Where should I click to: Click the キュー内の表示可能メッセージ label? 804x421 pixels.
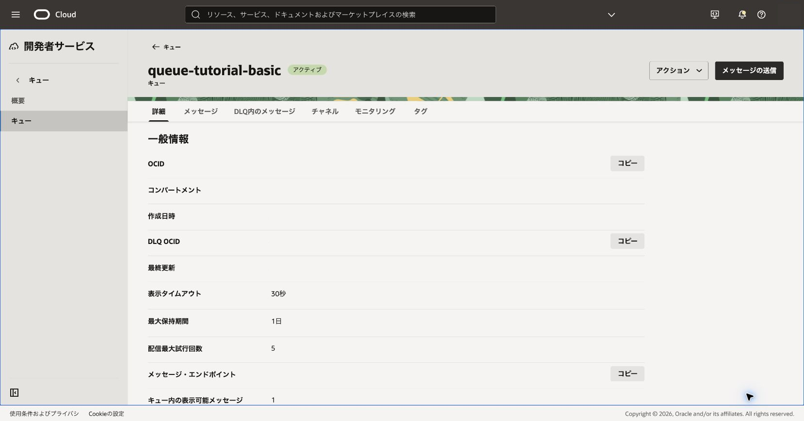tap(195, 400)
